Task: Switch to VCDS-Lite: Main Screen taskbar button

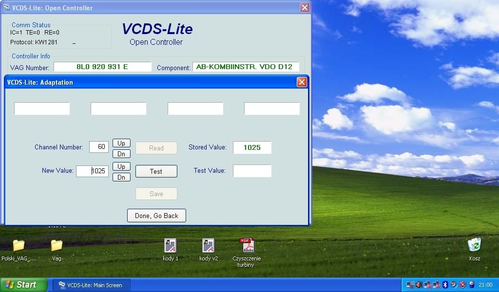Action: click(91, 285)
